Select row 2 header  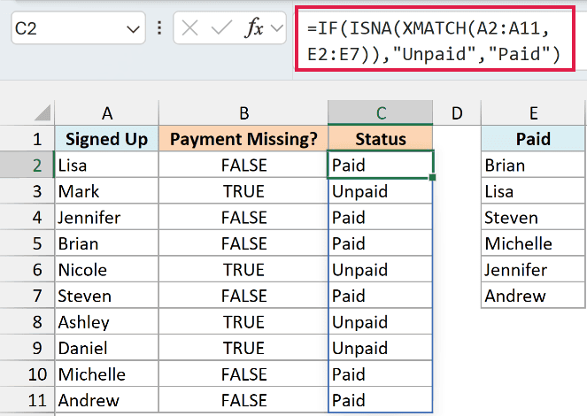pyautogui.click(x=27, y=165)
